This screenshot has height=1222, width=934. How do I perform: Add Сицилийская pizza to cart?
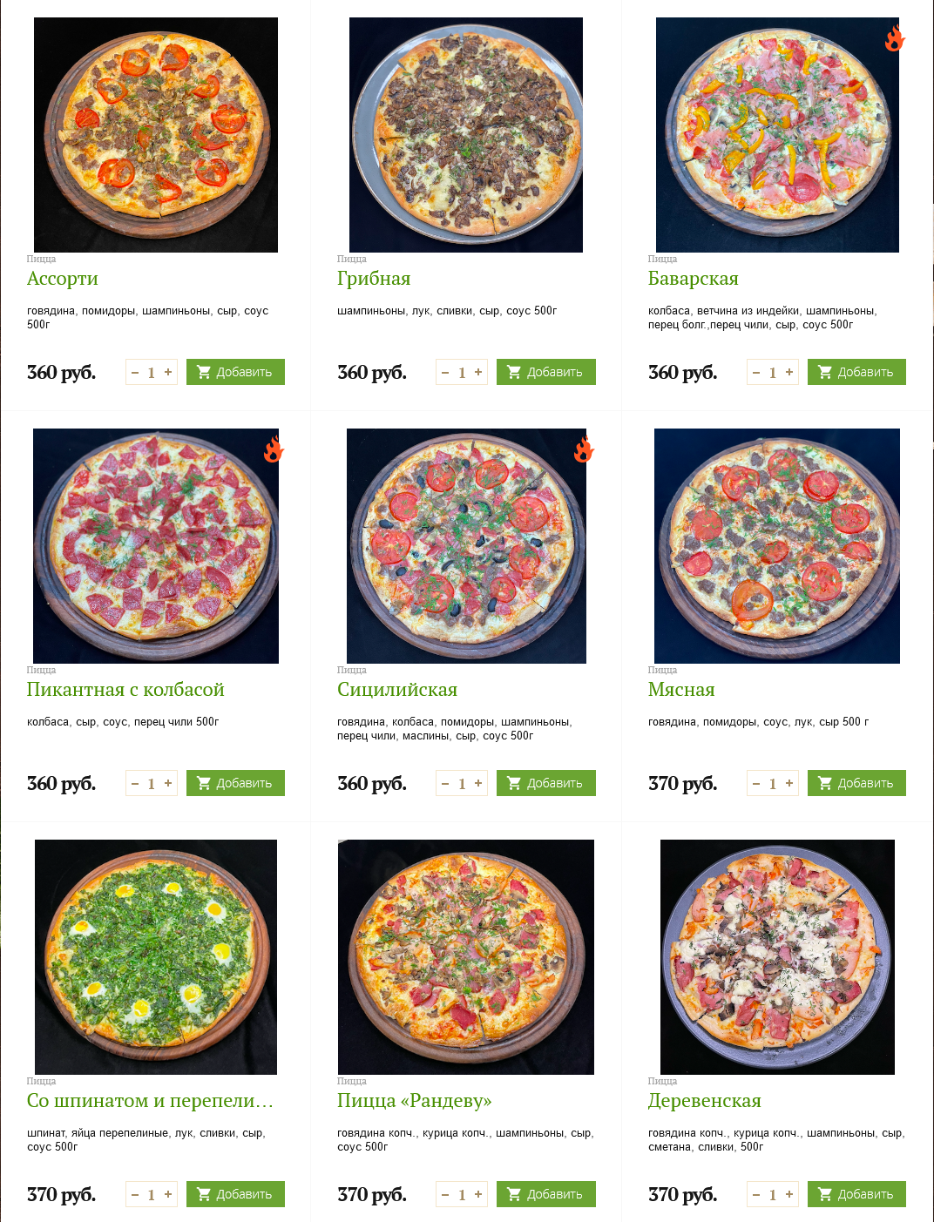[x=546, y=783]
